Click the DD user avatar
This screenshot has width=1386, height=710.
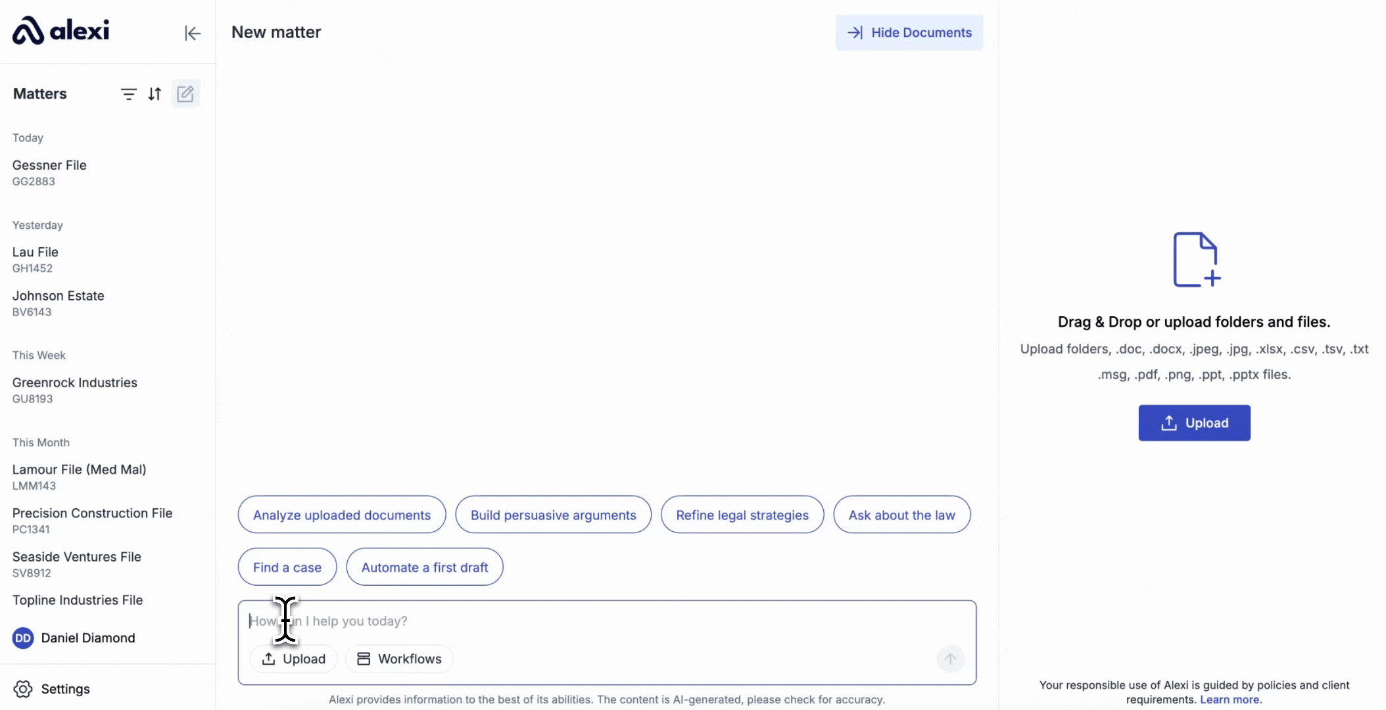pos(23,638)
